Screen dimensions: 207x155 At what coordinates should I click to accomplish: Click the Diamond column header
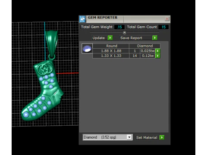tap(144, 46)
